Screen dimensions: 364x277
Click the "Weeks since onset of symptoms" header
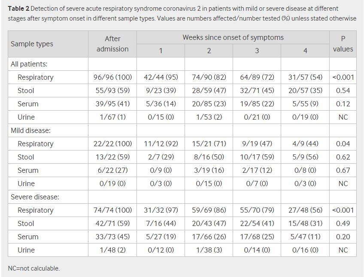coord(233,37)
